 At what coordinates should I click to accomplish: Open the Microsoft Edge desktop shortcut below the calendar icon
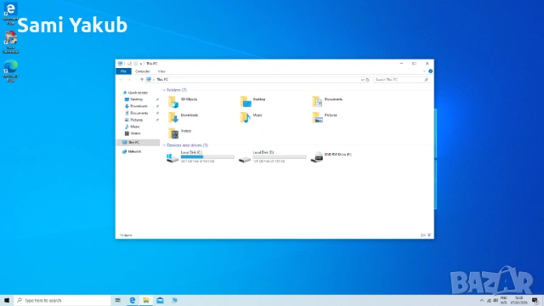tap(10, 71)
